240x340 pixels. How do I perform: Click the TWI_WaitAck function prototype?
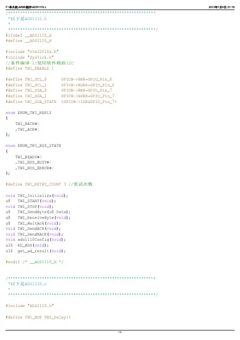coord(33,223)
